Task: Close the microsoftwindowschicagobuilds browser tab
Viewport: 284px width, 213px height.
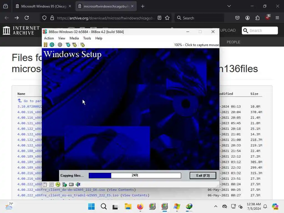Action: click(x=132, y=6)
